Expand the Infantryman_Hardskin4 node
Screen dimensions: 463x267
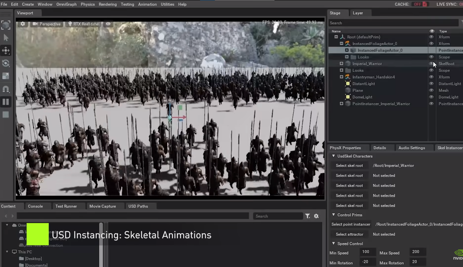(x=341, y=77)
